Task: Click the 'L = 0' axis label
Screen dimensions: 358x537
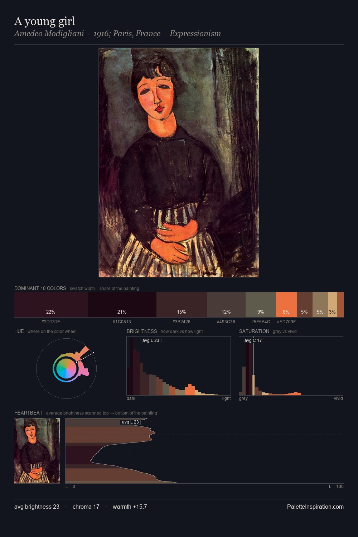Action: [70, 487]
